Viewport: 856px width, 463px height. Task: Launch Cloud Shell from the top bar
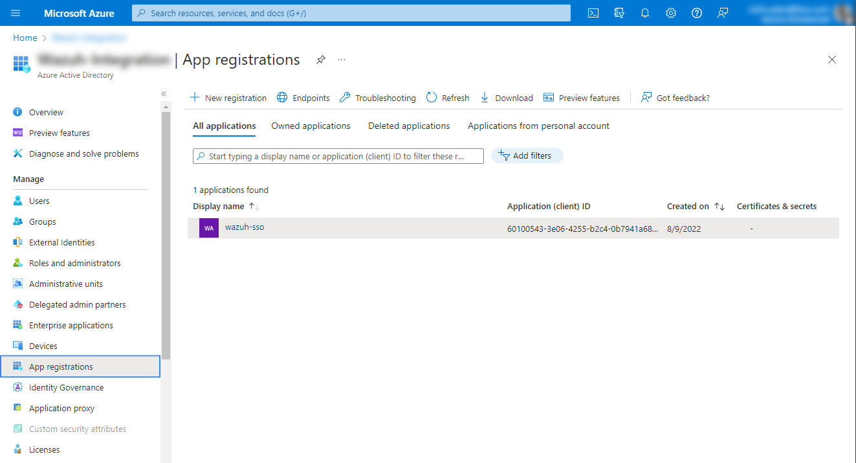(593, 13)
